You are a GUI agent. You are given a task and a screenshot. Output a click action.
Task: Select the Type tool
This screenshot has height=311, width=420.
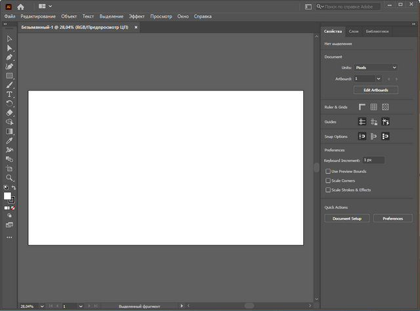pyautogui.click(x=9, y=94)
